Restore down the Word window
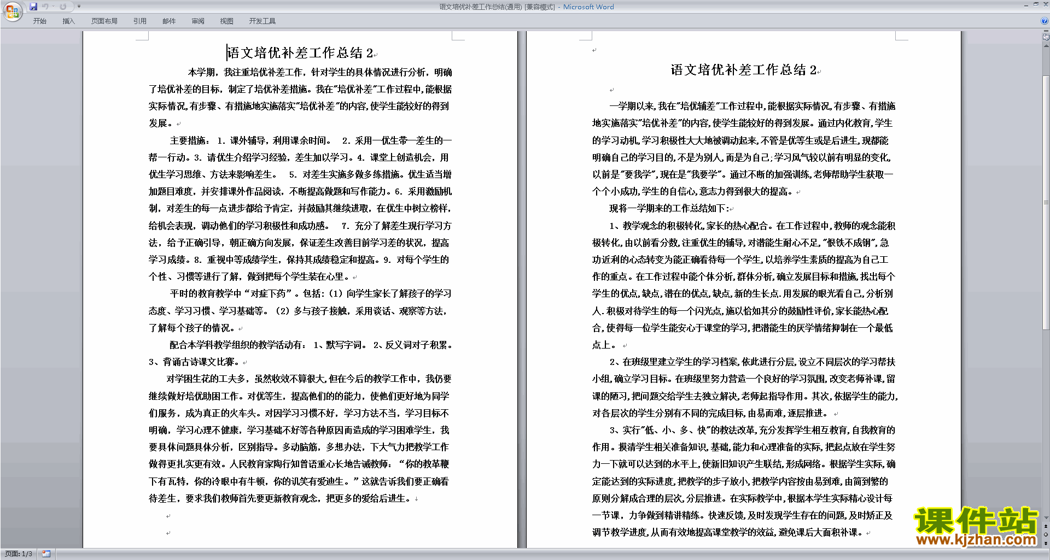The width and height of the screenshot is (1050, 560). tap(1036, 4)
